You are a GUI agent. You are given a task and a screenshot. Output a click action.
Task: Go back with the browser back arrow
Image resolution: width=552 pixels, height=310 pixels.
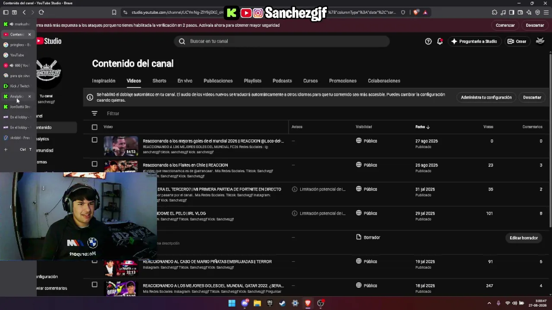[x=24, y=12]
